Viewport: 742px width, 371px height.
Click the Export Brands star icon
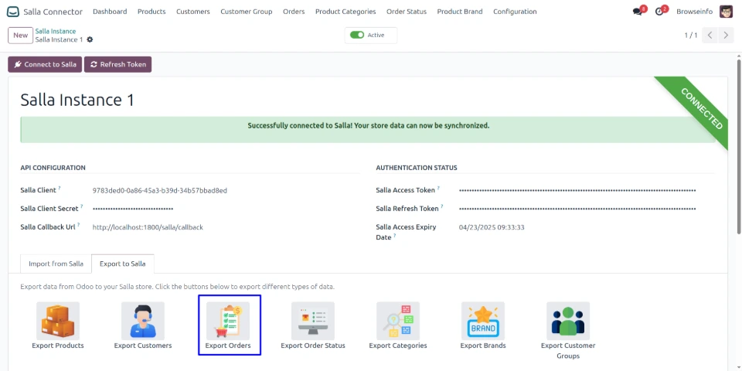coord(483,320)
